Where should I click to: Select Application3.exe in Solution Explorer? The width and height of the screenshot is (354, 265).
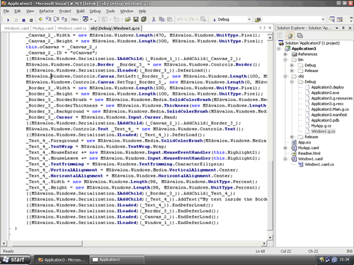point(325,93)
